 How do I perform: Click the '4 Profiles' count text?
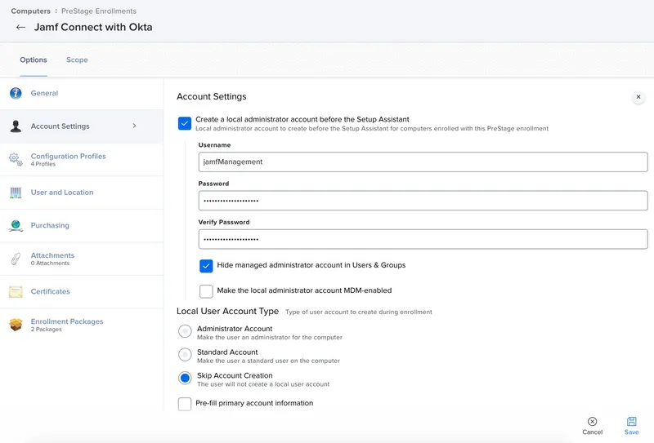[x=43, y=164]
